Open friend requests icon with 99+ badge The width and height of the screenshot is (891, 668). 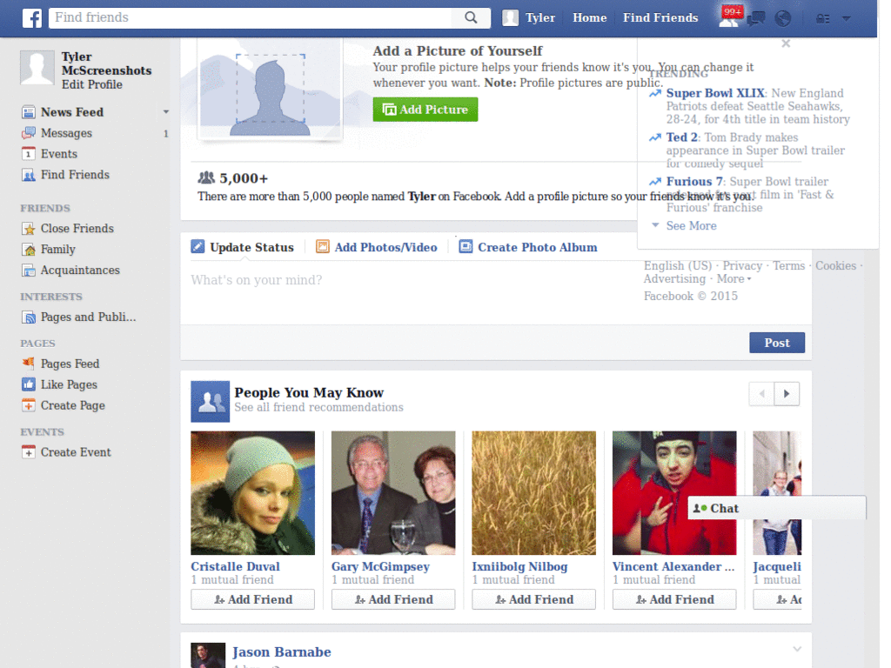click(x=730, y=17)
